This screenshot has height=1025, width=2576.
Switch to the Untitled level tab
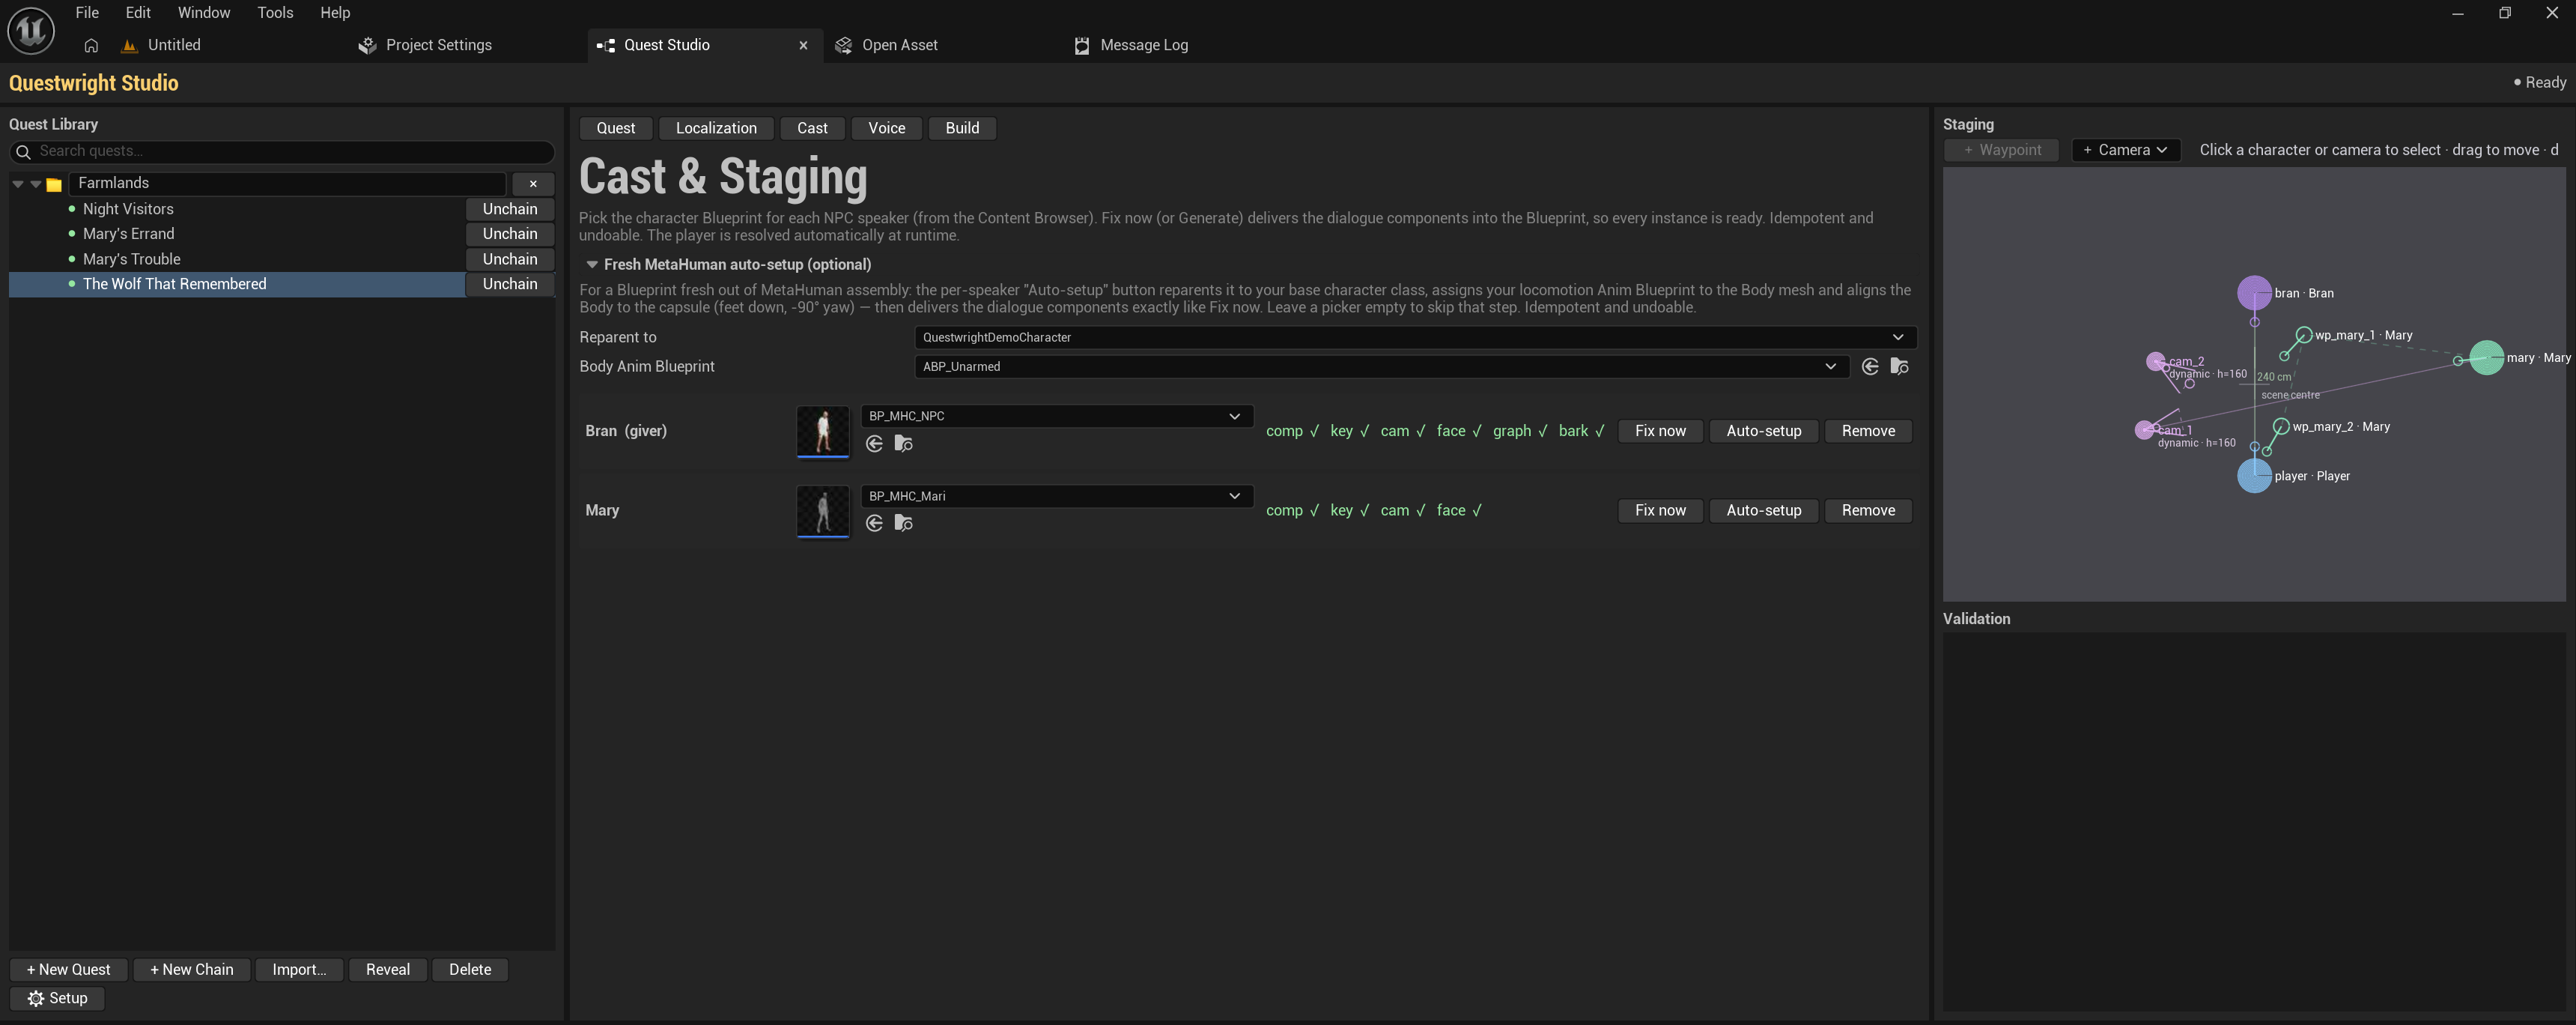174,45
